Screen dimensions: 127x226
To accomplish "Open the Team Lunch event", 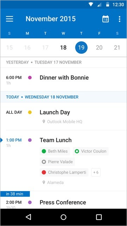I will [63, 161].
